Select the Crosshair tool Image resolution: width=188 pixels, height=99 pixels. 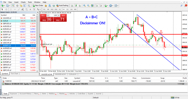pos(6,9)
